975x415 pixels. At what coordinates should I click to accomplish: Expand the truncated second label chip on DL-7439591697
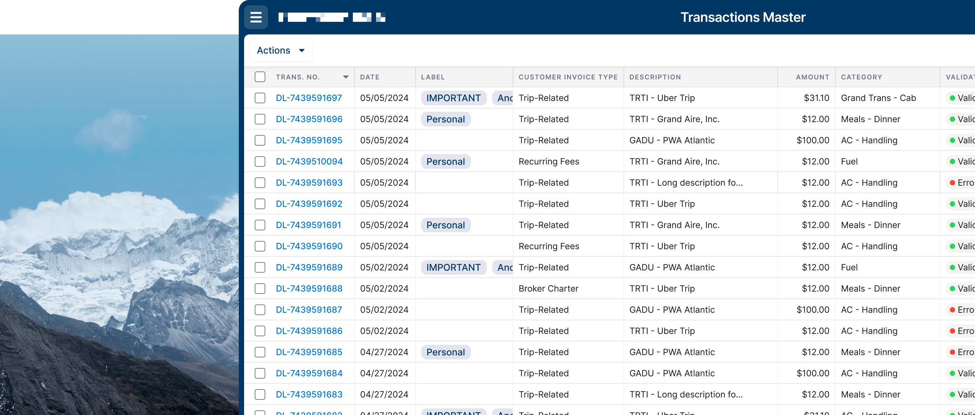coord(503,98)
